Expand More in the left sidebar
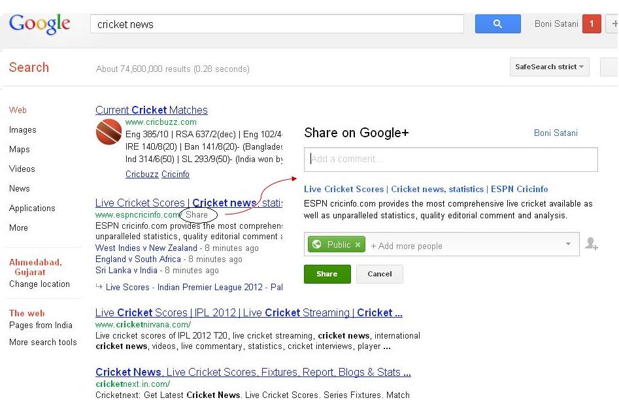619x400 pixels. pos(18,228)
